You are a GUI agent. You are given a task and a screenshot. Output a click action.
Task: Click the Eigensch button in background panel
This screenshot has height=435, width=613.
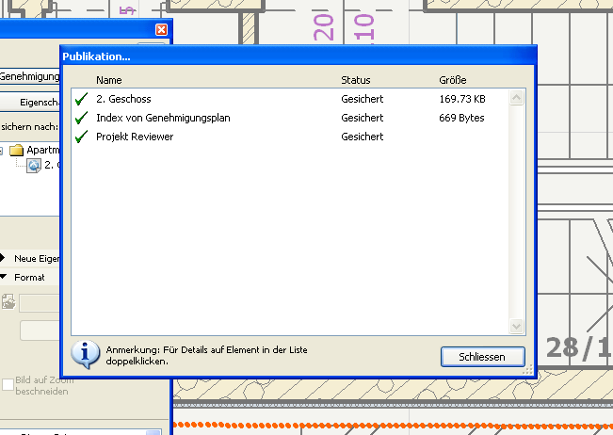(30, 102)
